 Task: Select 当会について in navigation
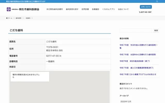coord(123,9)
